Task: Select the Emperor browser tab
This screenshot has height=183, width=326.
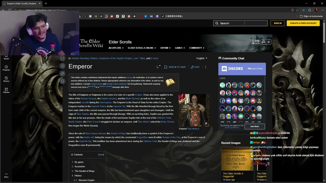Action: [x=22, y=4]
